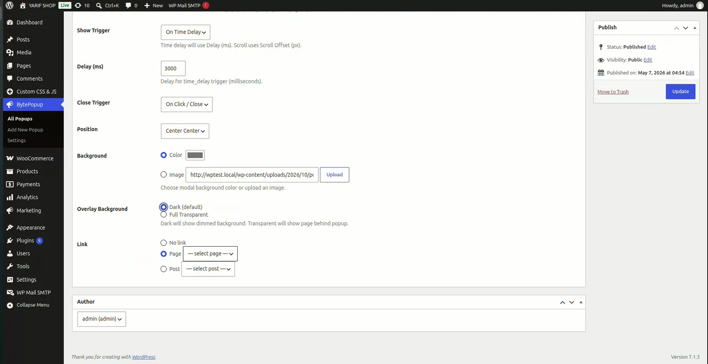Image resolution: width=708 pixels, height=364 pixels.
Task: Click the Posts pushpin icon
Action: [x=10, y=39]
